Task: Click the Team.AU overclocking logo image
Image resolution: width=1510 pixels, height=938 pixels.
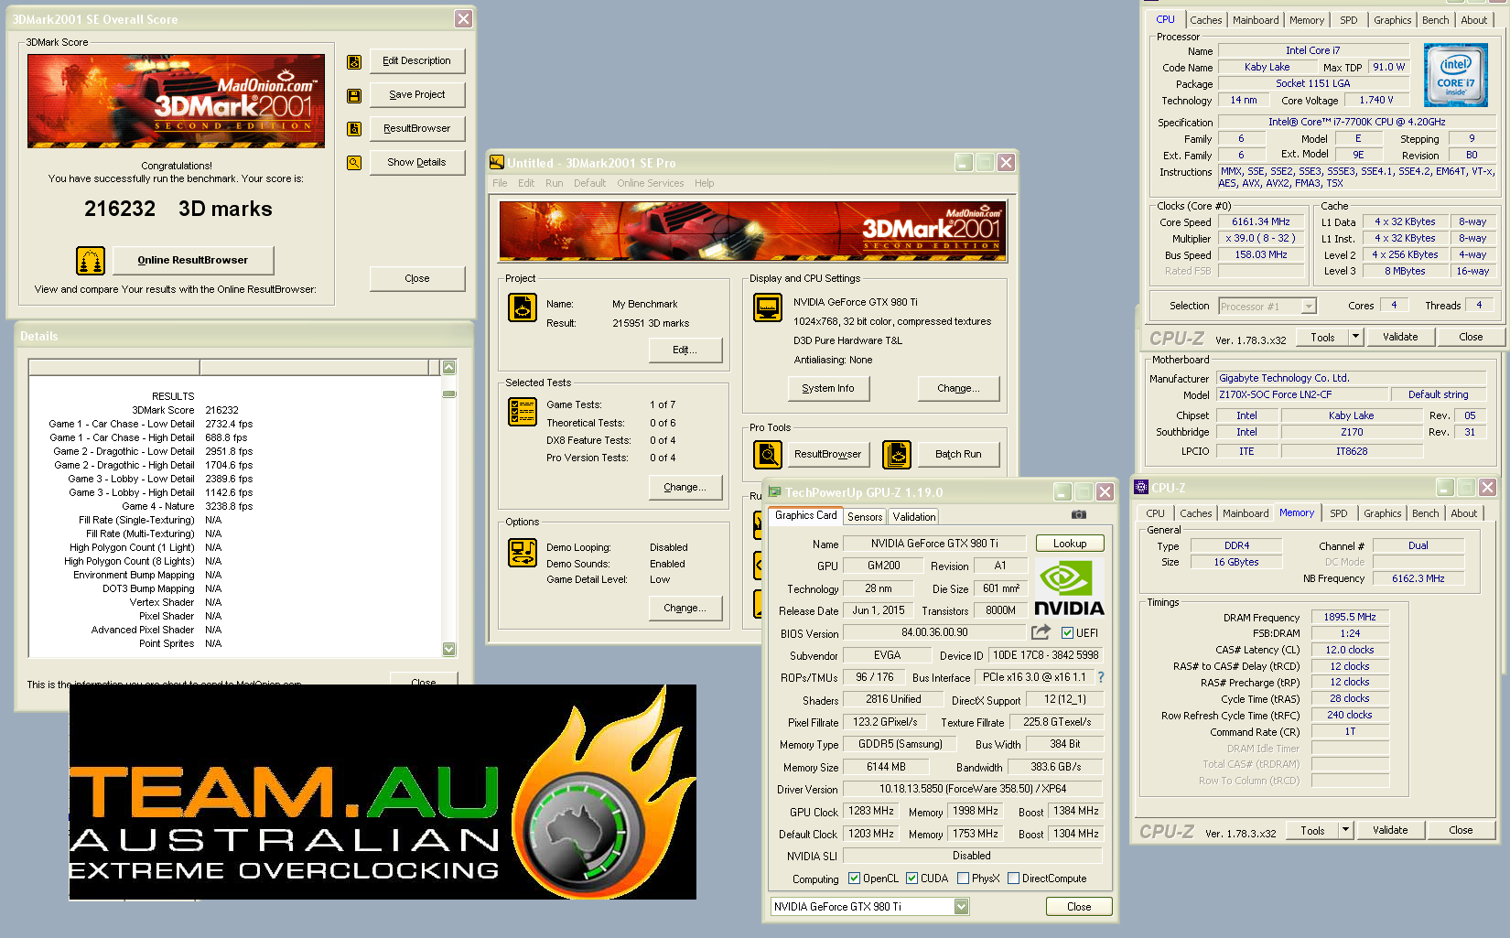Action: point(383,792)
